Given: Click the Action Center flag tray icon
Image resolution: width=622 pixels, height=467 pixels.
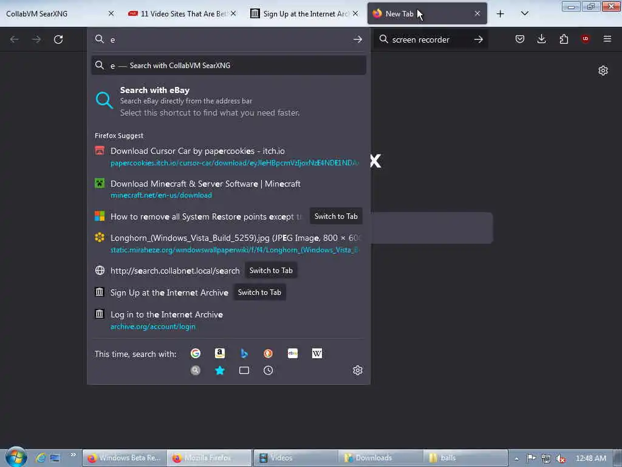Looking at the screenshot, I should 531,458.
